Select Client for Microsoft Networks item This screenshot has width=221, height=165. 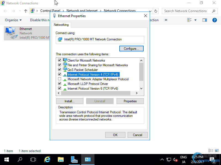coord(86,61)
